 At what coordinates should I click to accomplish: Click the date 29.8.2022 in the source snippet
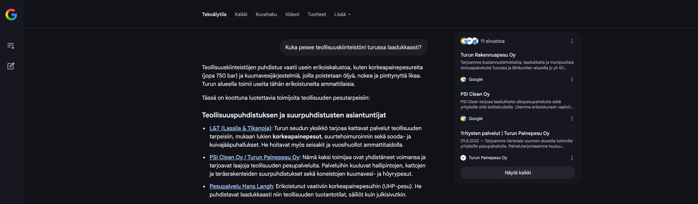pyautogui.click(x=470, y=141)
